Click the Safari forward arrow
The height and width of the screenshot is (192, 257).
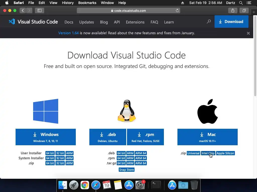pos(29,10)
